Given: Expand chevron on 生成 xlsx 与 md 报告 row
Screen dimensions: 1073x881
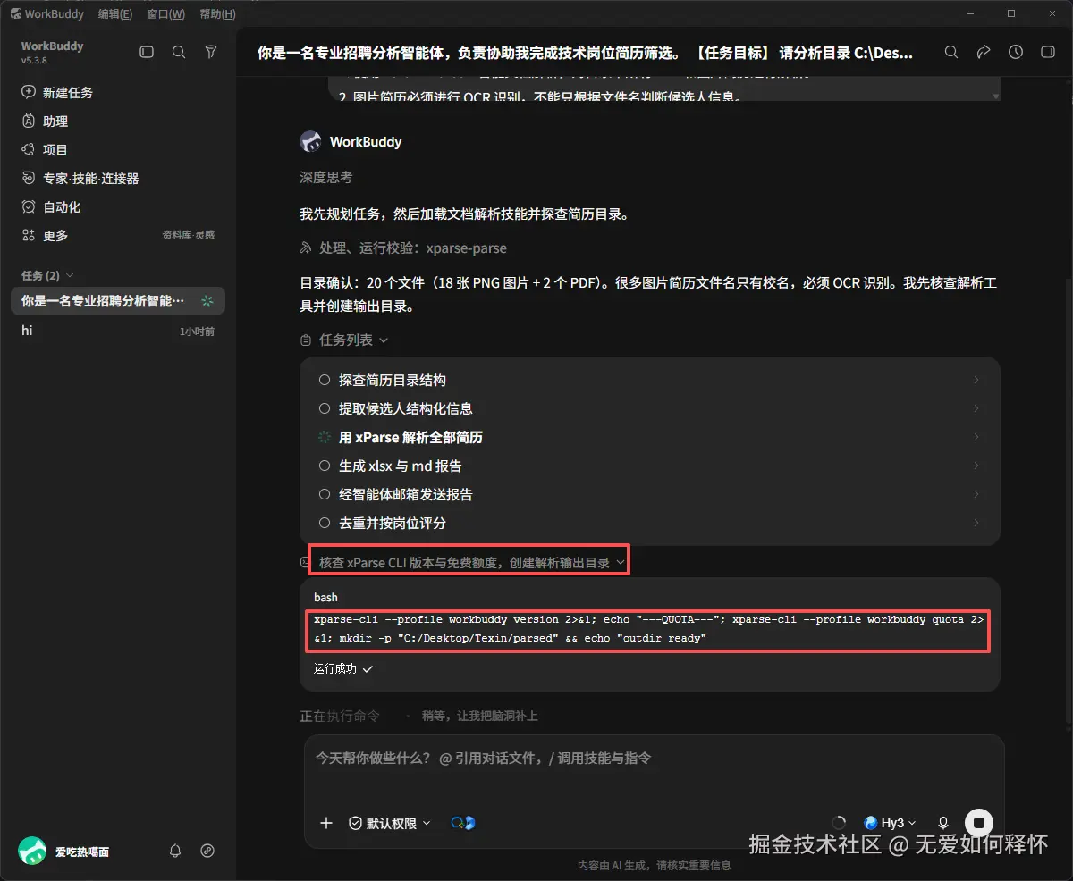Looking at the screenshot, I should point(976,466).
